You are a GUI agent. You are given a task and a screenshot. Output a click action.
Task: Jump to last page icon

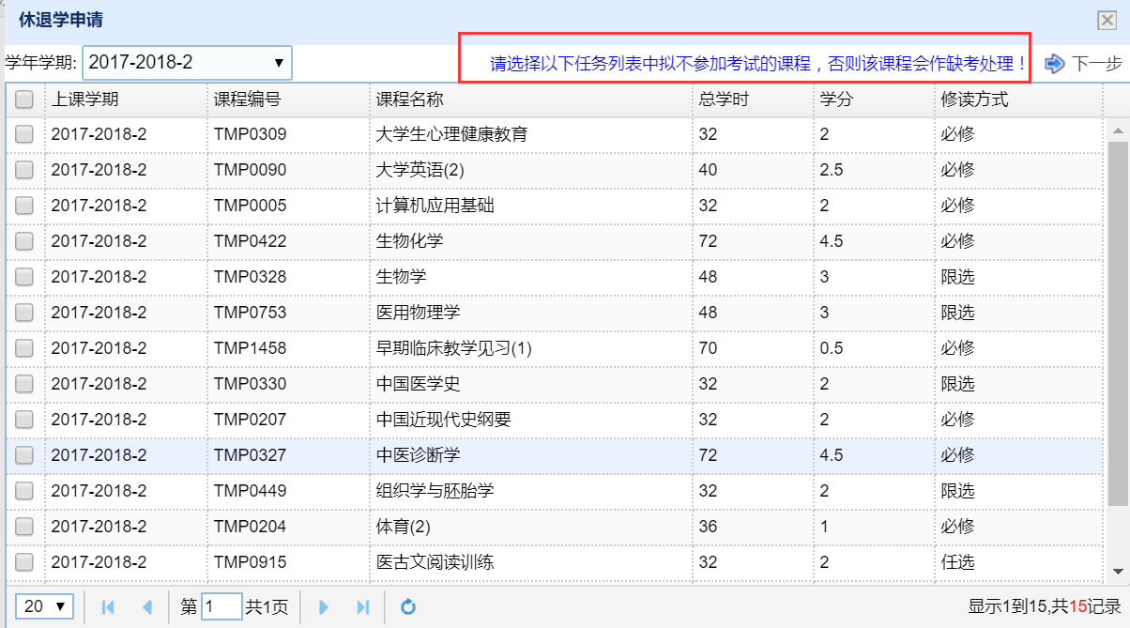pos(363,607)
